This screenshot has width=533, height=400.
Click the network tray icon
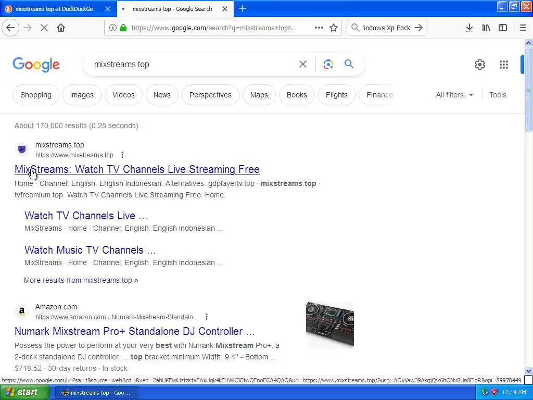click(x=485, y=393)
